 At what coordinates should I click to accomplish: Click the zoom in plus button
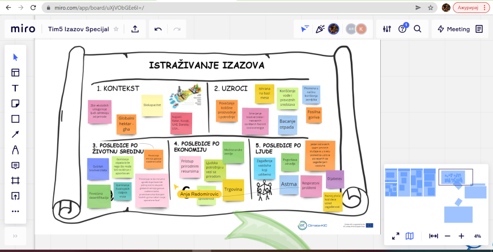coord(461,236)
